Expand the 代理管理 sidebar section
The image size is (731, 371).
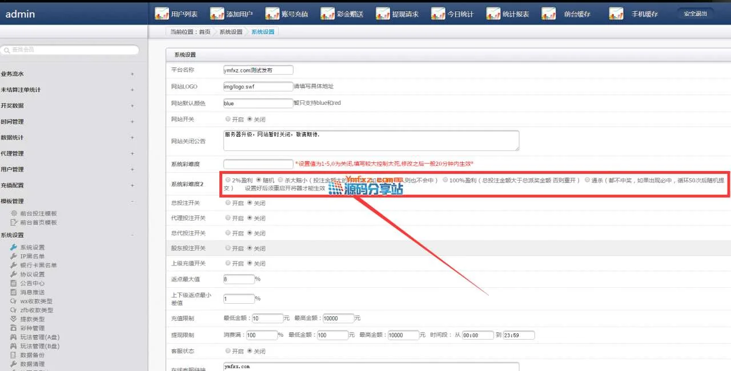(x=132, y=154)
